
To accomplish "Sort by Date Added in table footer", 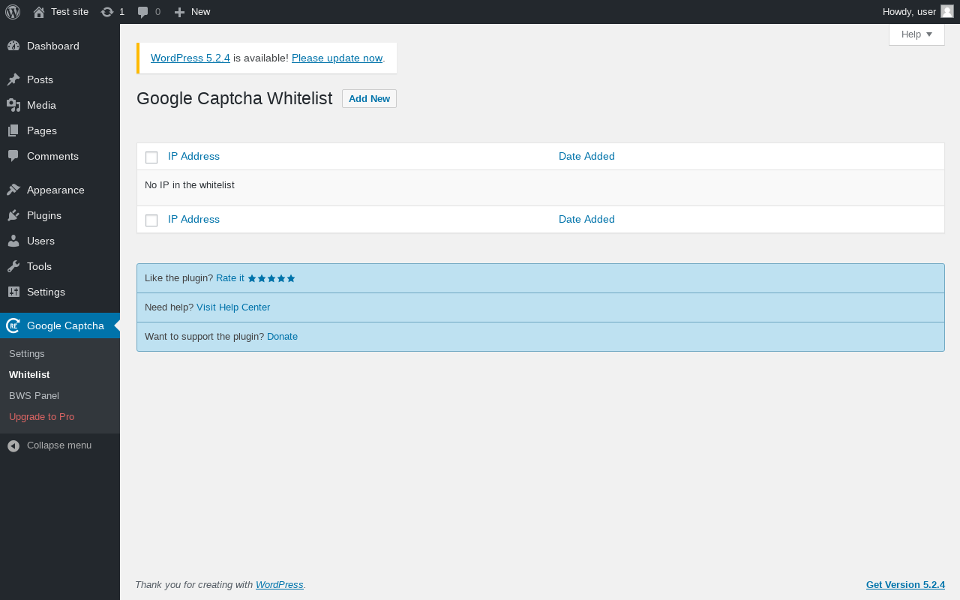I will [586, 219].
